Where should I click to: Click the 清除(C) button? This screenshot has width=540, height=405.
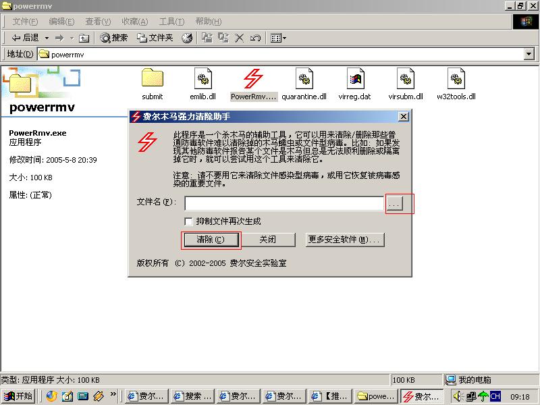pos(211,240)
